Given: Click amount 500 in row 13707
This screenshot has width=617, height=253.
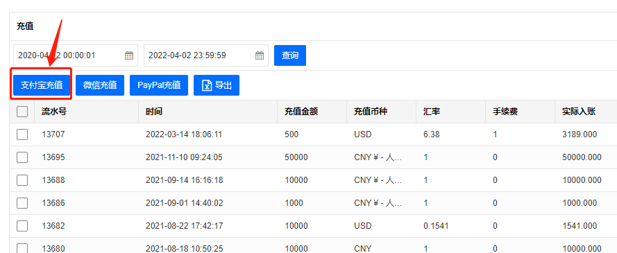Looking at the screenshot, I should (x=291, y=134).
